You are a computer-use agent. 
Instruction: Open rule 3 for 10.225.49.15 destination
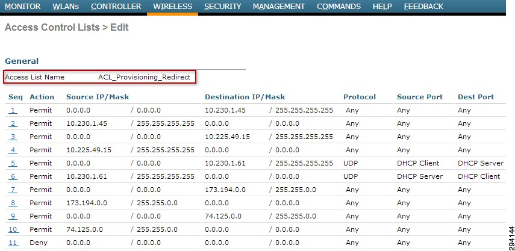13,137
